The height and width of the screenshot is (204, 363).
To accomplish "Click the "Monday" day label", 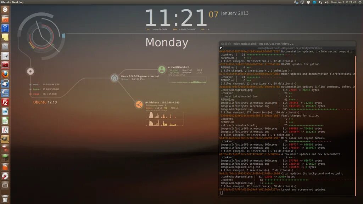I will pos(167,42).
